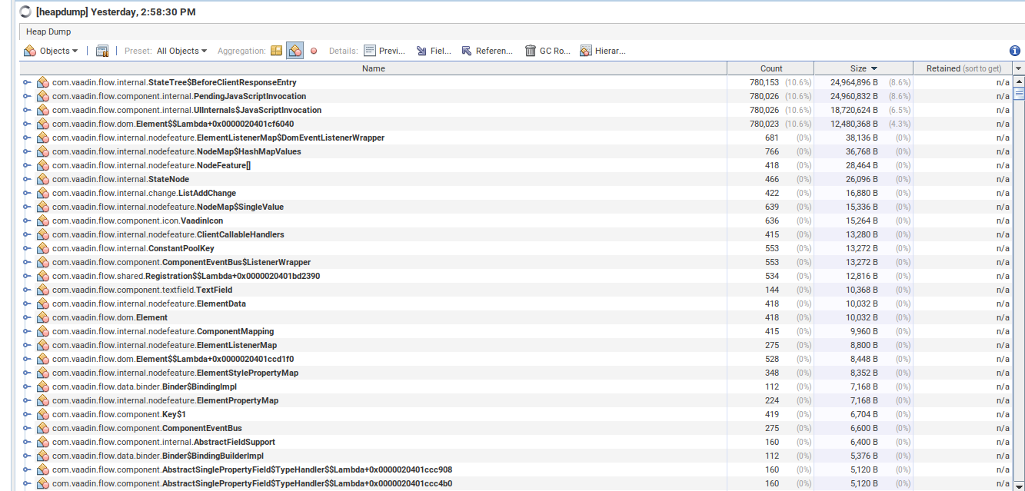This screenshot has height=491, width=1025.
Task: Click class icon of Registration$$Lambda row
Action: pyautogui.click(x=43, y=276)
